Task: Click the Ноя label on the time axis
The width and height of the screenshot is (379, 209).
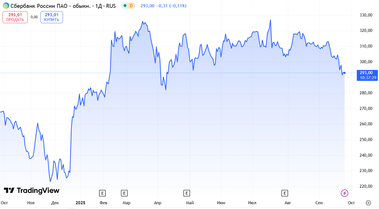Action: (x=31, y=203)
